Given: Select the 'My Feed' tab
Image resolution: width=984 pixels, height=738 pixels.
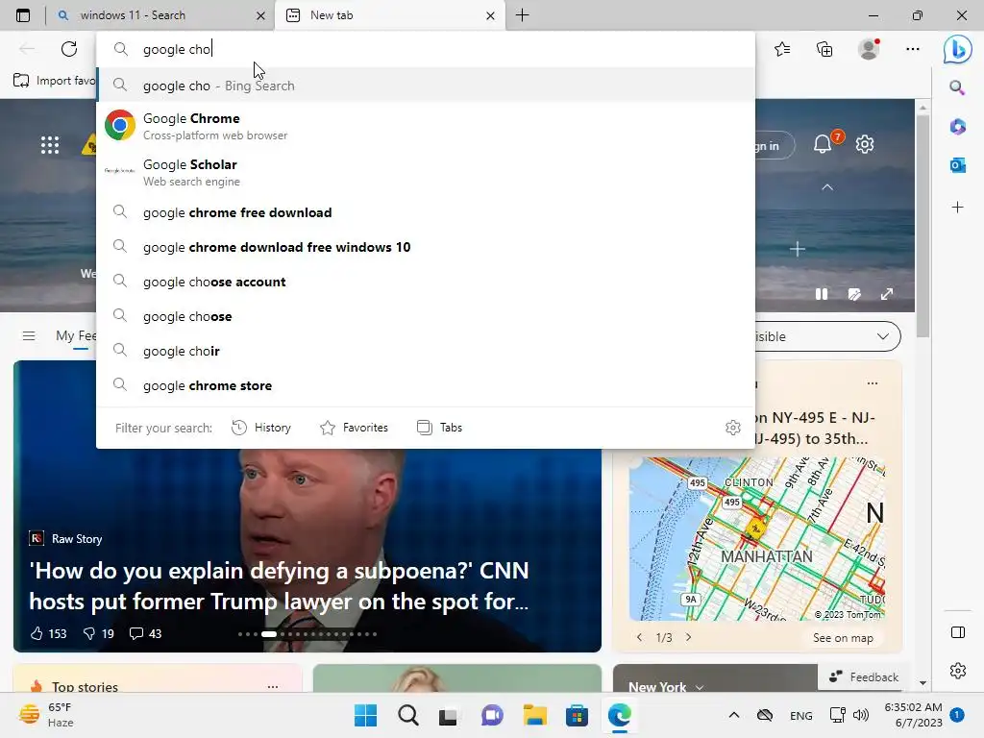Looking at the screenshot, I should click(x=76, y=335).
